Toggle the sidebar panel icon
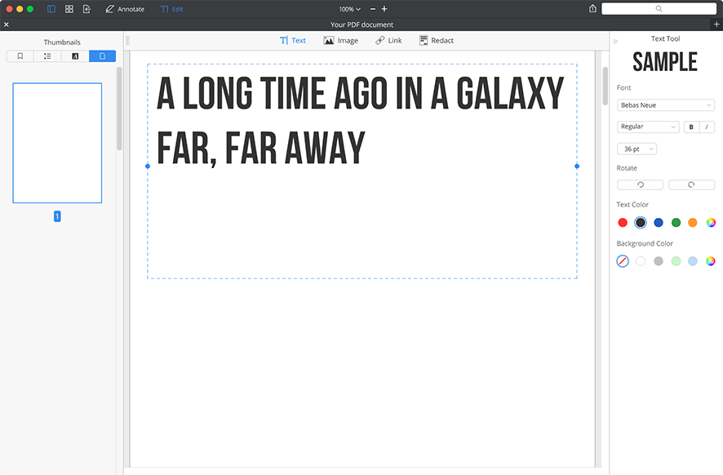This screenshot has height=475, width=723. pos(51,9)
